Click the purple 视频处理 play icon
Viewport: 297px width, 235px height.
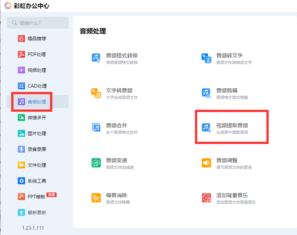point(21,70)
